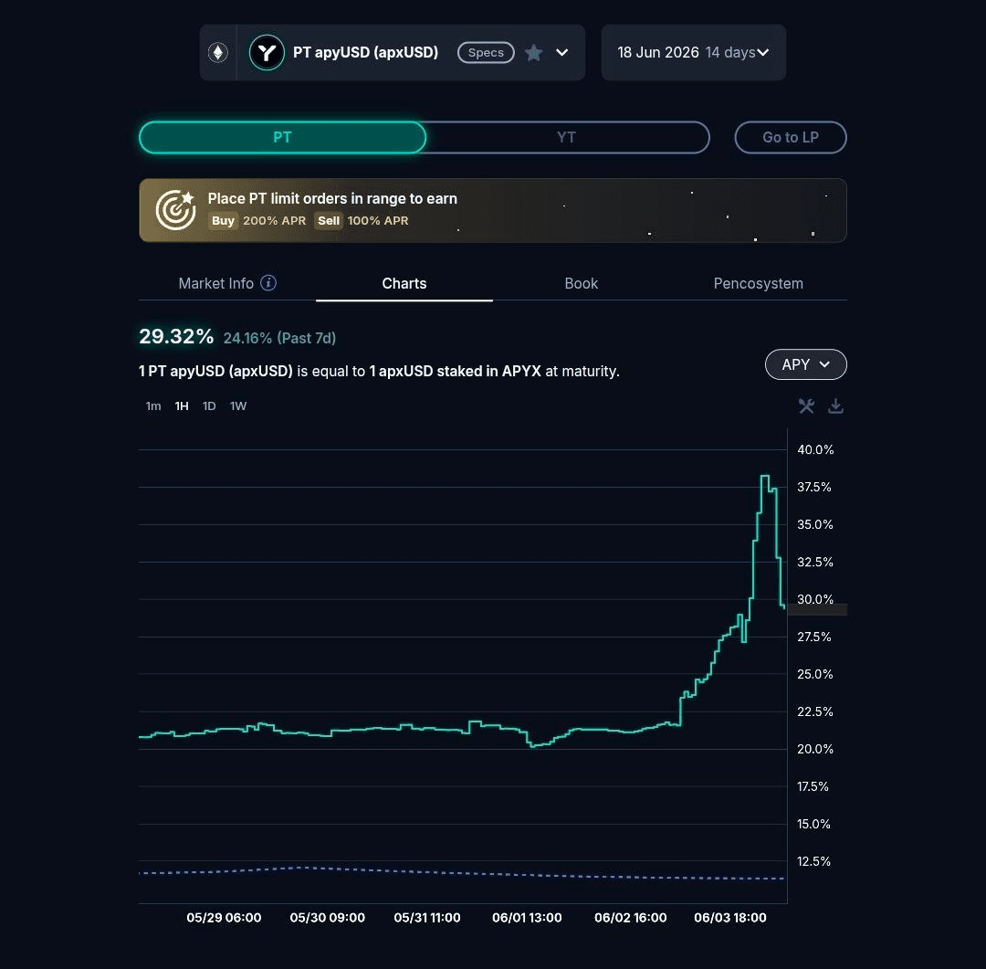Viewport: 986px width, 969px height.
Task: Expand the market selector chevron
Action: pos(562,53)
